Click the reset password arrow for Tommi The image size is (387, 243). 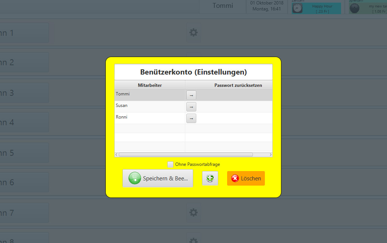click(x=191, y=95)
